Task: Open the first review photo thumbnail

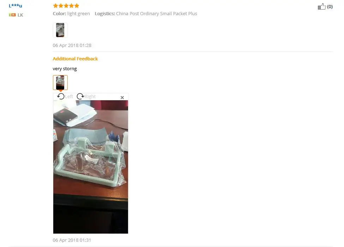Action: (x=60, y=30)
